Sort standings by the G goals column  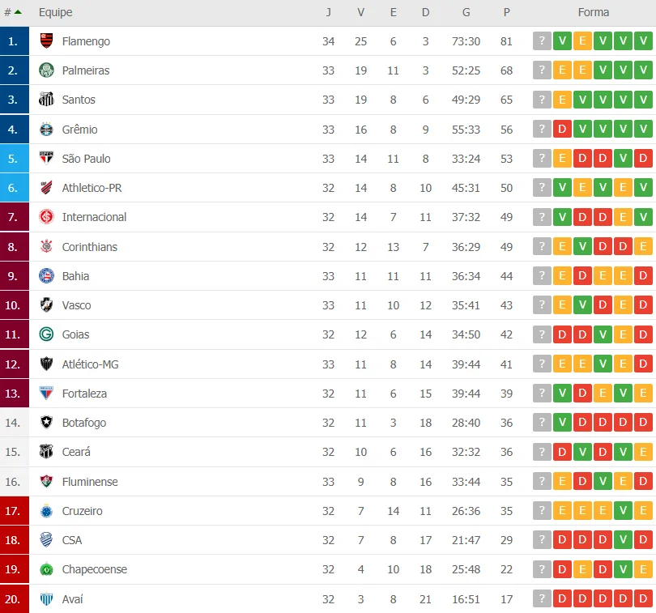point(466,13)
